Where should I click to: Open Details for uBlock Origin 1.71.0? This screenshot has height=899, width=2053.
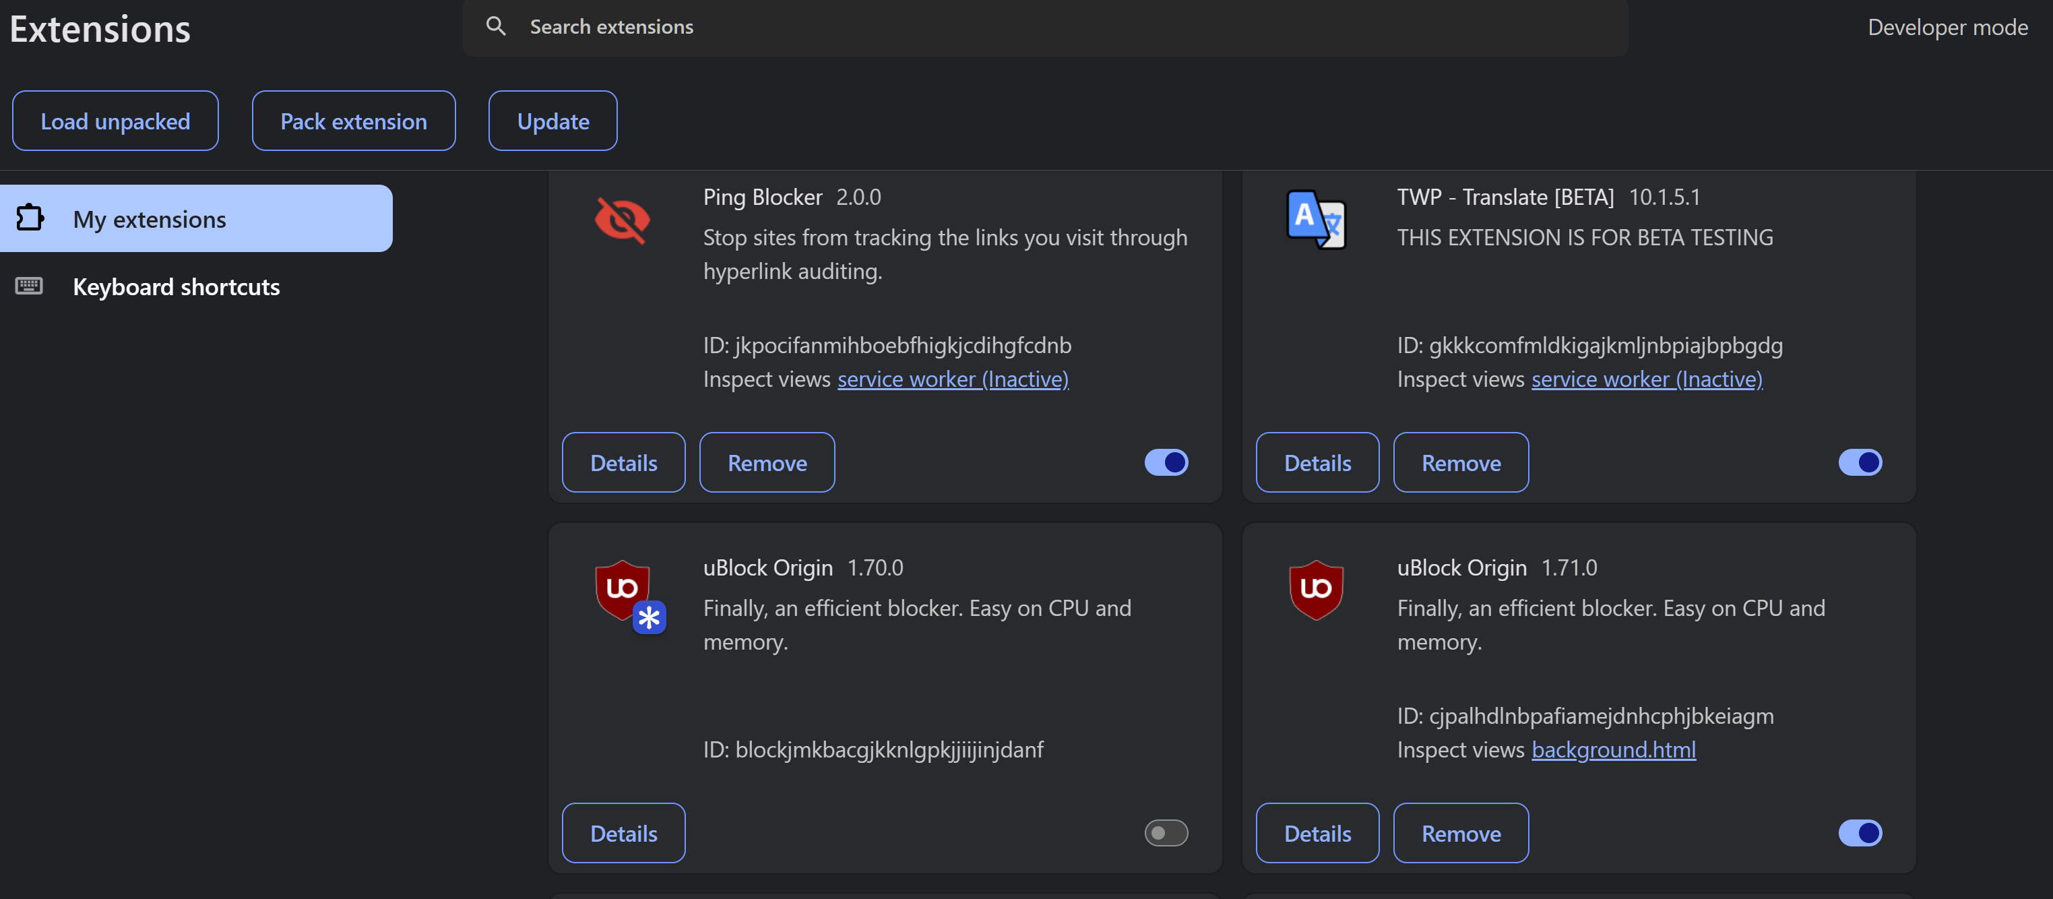click(1317, 833)
